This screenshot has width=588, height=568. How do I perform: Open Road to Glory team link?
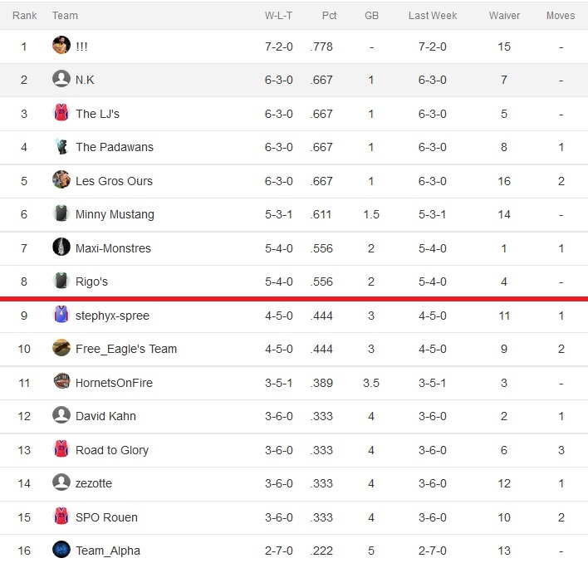(x=112, y=450)
